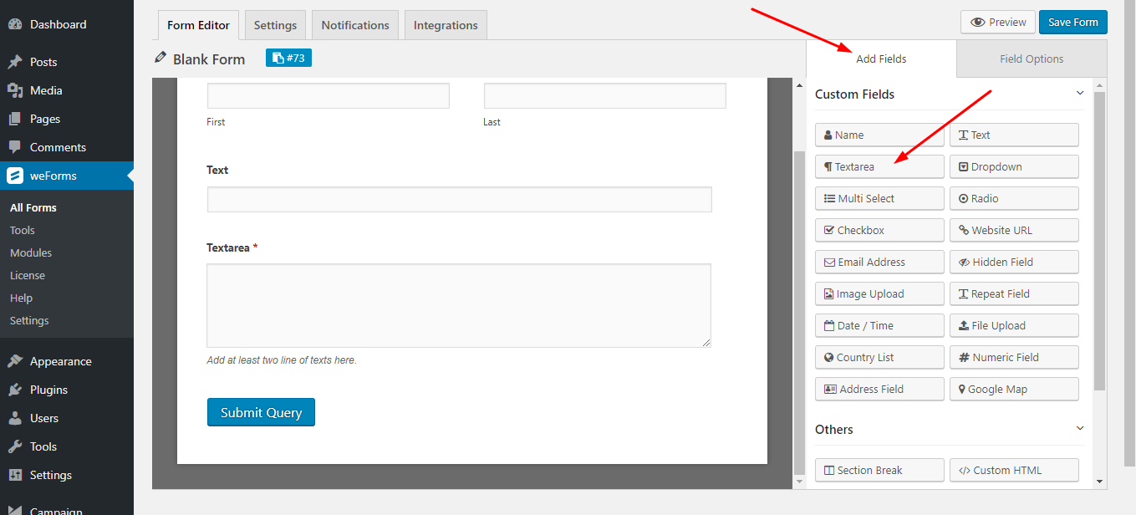Collapse the Custom Fields section
This screenshot has width=1136, height=515.
(x=1079, y=94)
